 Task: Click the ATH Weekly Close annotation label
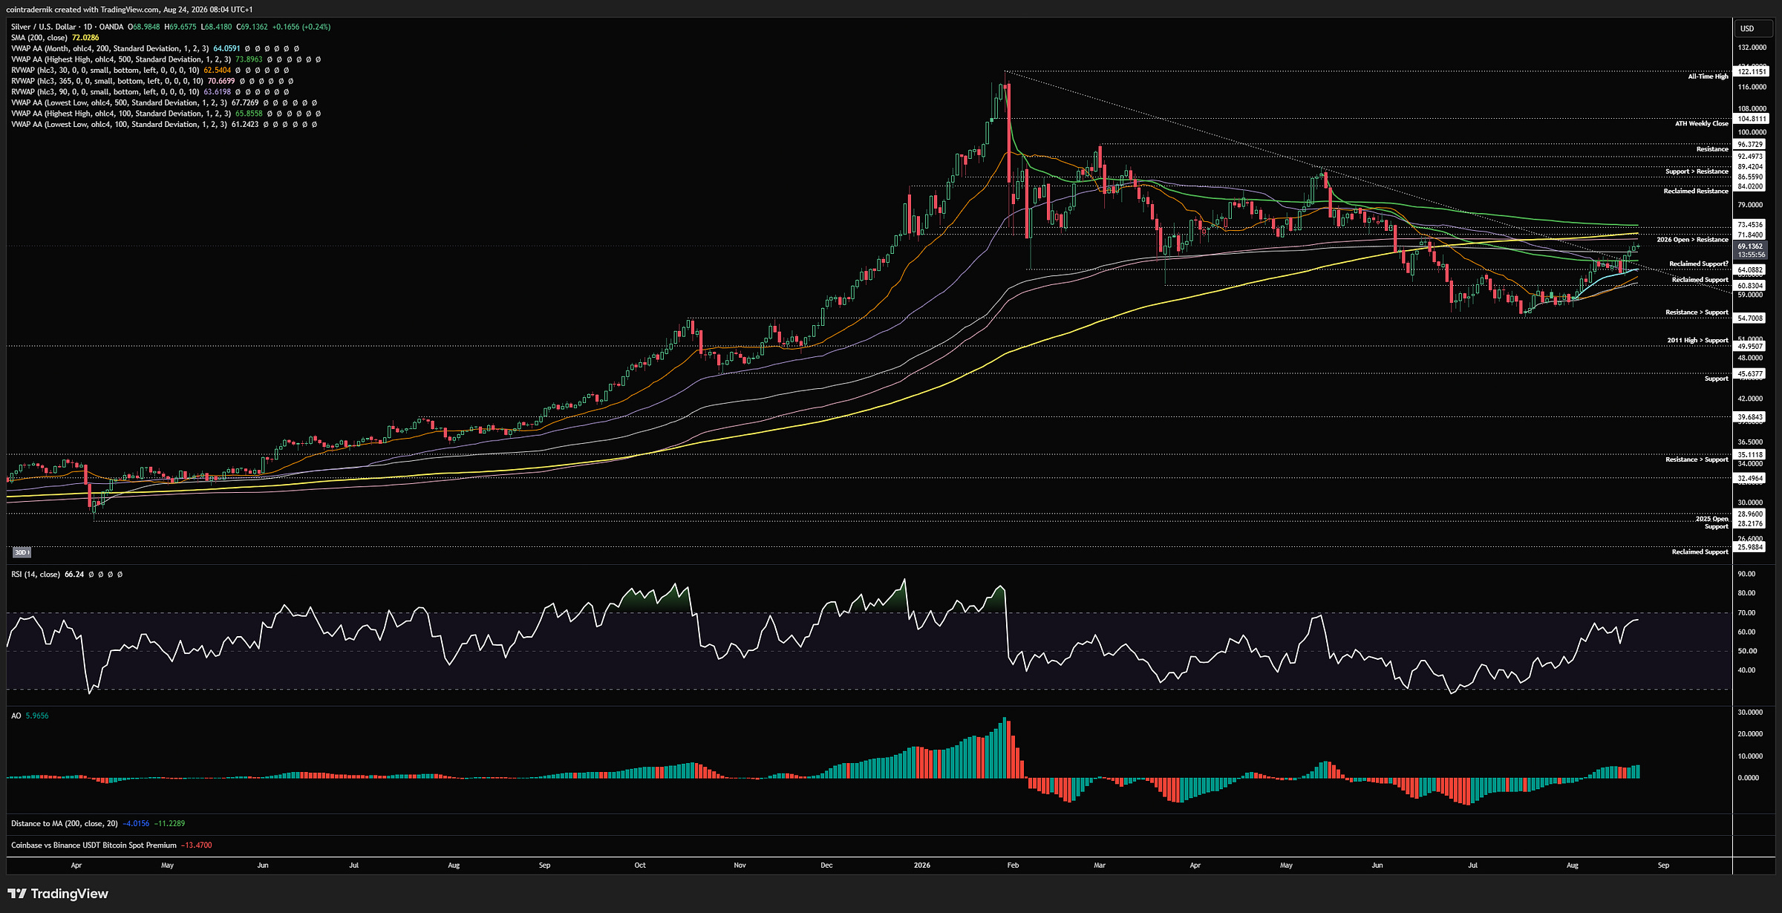pos(1702,124)
